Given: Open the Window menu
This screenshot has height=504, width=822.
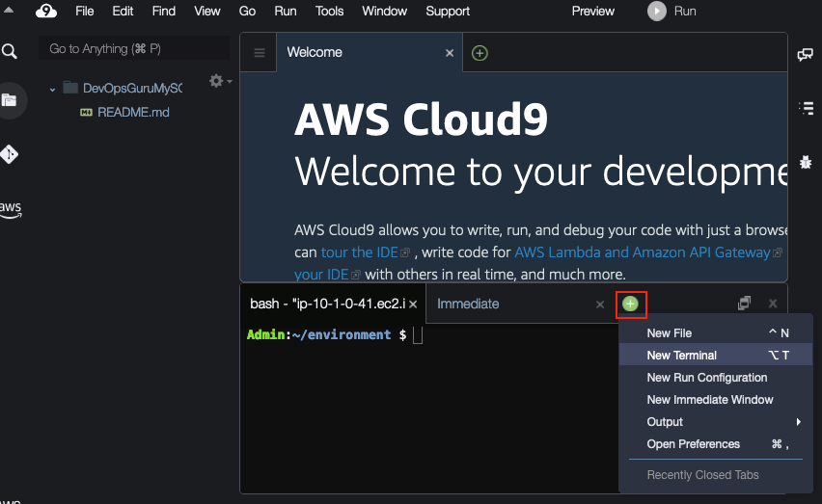Looking at the screenshot, I should [x=384, y=11].
